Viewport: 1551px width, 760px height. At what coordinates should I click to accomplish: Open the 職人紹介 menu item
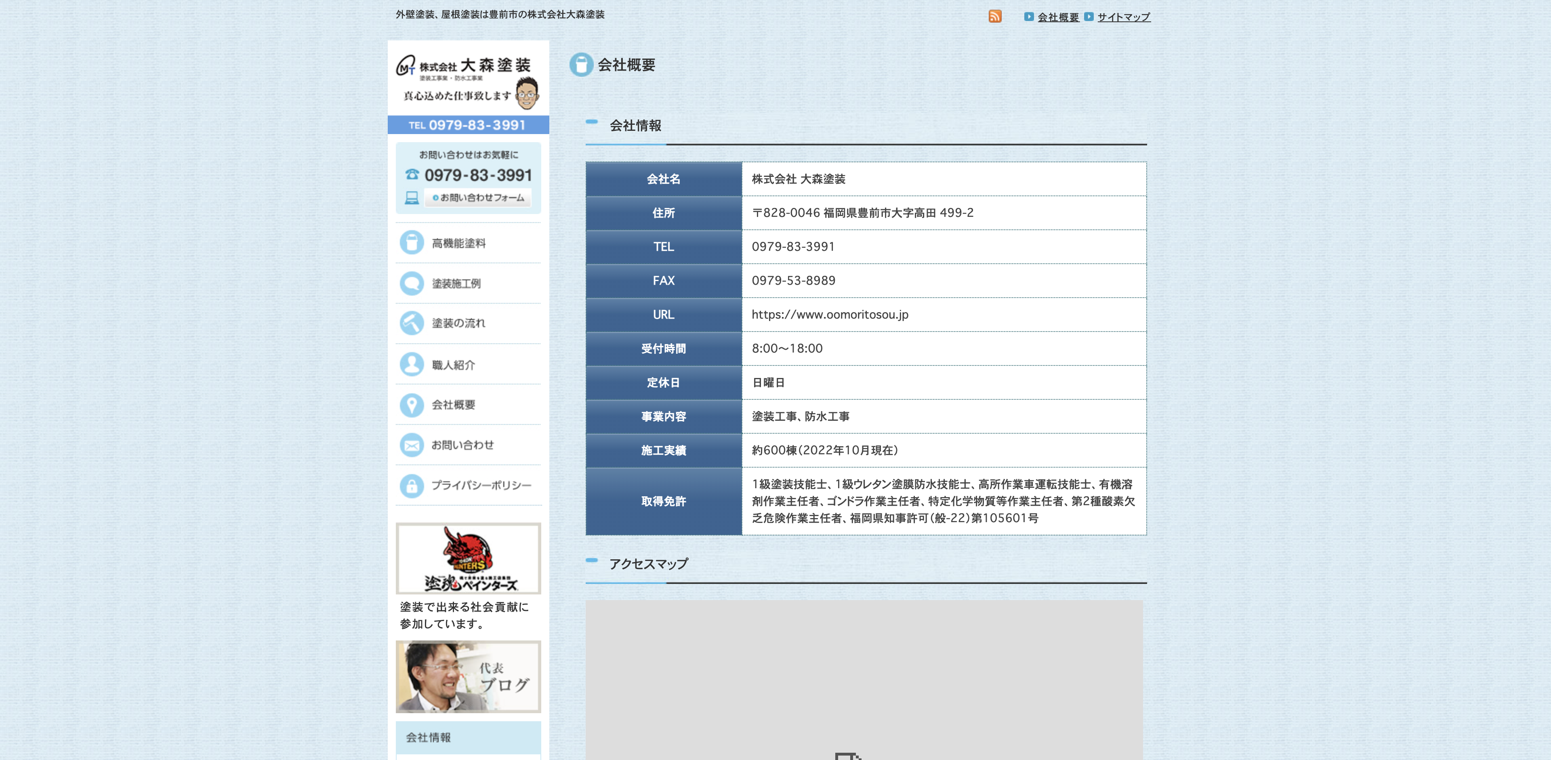coord(468,365)
